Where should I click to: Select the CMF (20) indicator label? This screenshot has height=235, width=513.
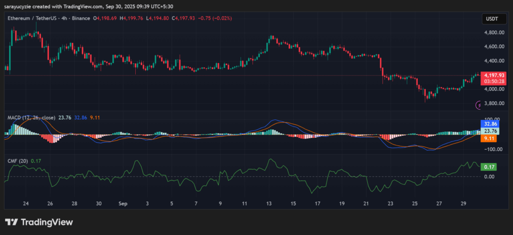(x=18, y=160)
